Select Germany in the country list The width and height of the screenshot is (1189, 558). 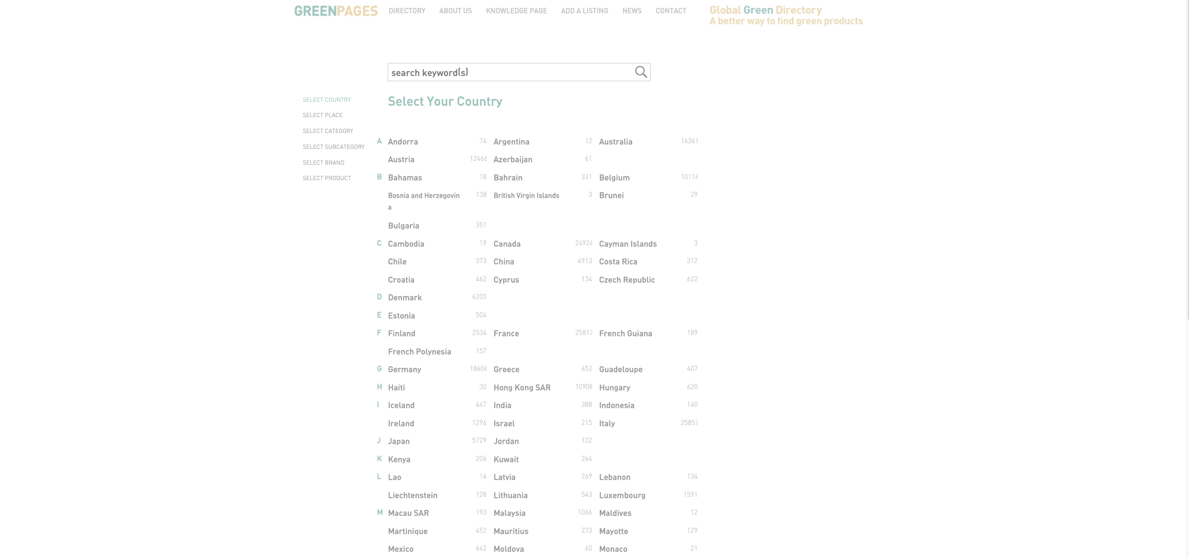[404, 370]
